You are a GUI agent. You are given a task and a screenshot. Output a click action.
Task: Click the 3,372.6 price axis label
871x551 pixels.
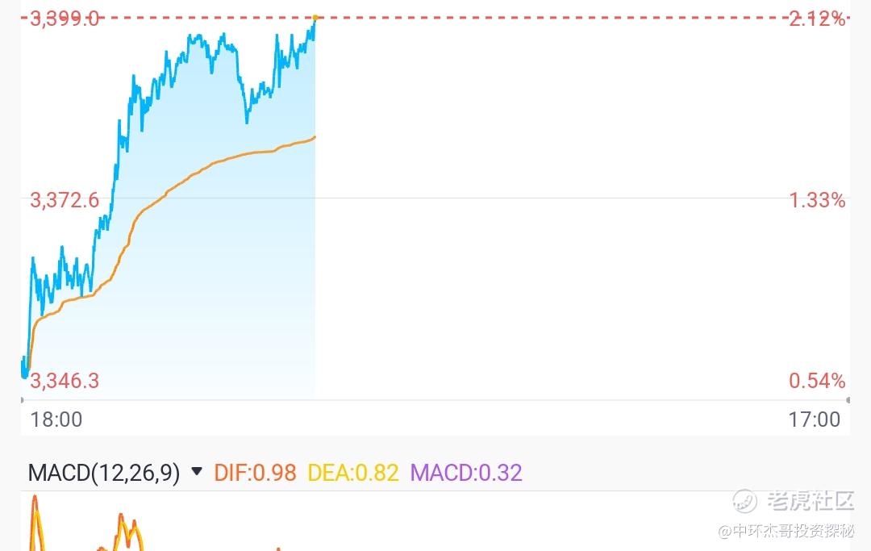tap(65, 200)
